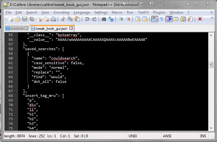Toggle the indent guide toolbar button
Image resolution: width=217 pixels, height=142 pixels.
click(x=169, y=19)
